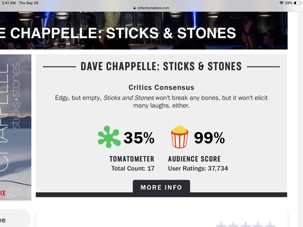Click the 99% audience score

[x=210, y=138]
